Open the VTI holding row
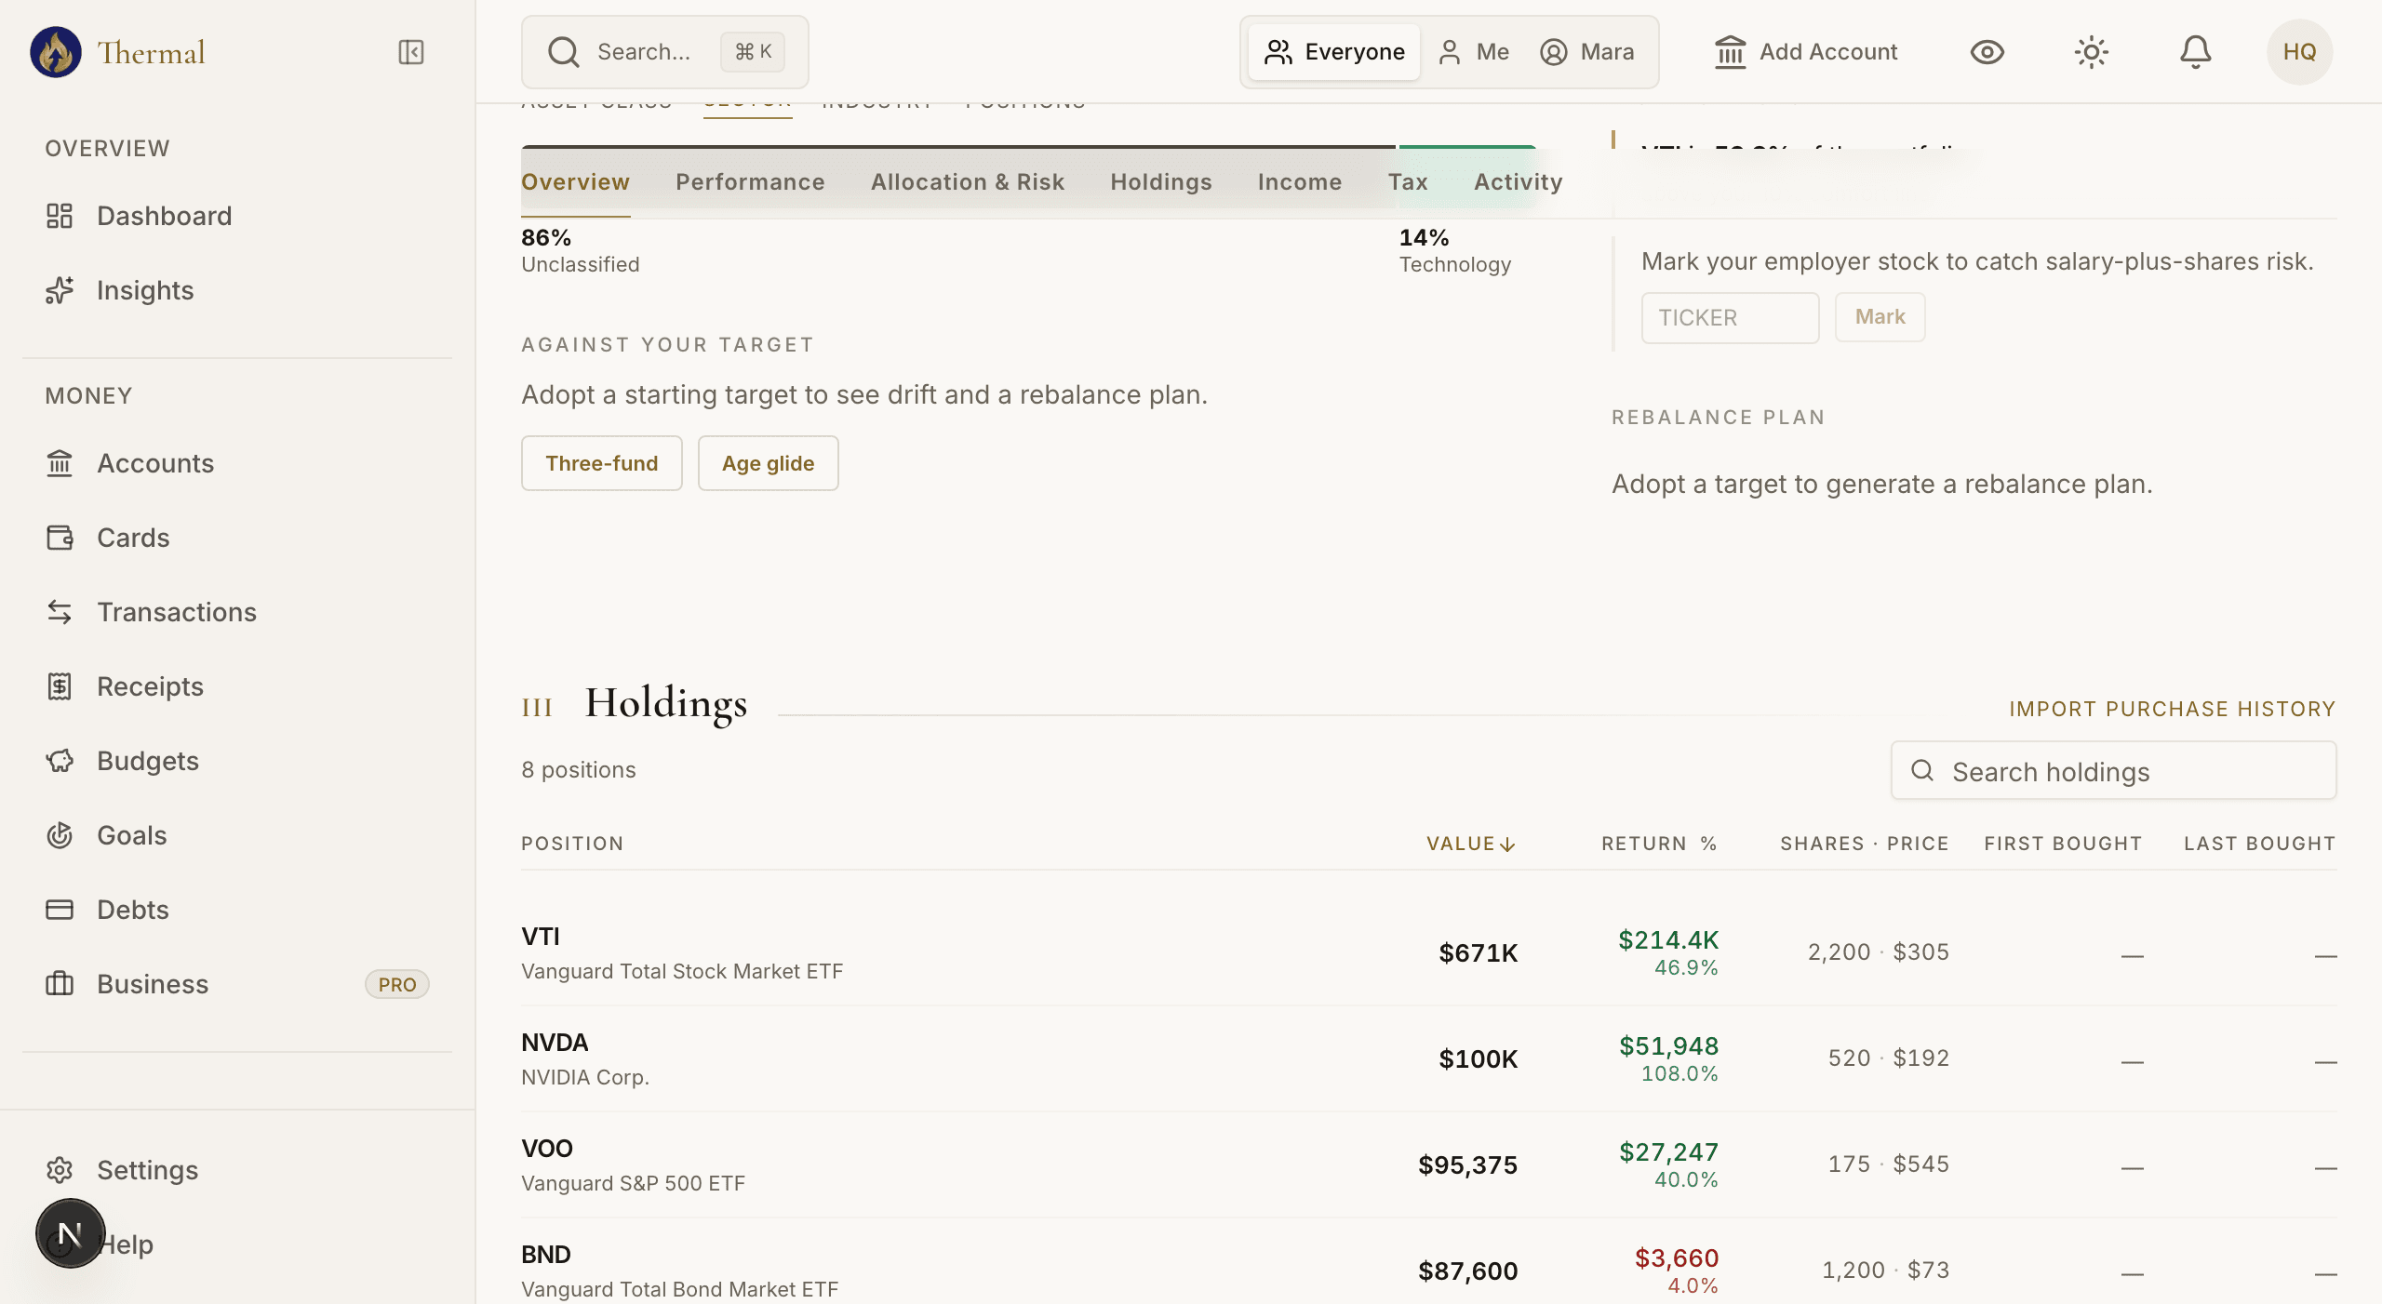The image size is (2382, 1304). 1428,952
